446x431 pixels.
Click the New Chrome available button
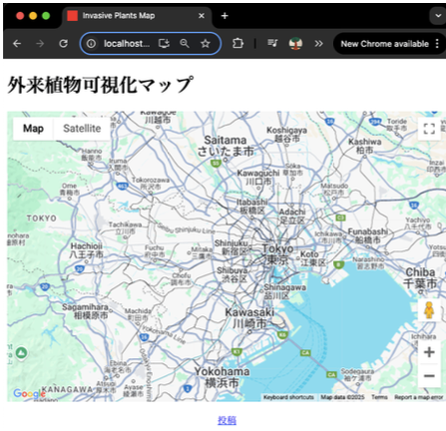pyautogui.click(x=385, y=44)
